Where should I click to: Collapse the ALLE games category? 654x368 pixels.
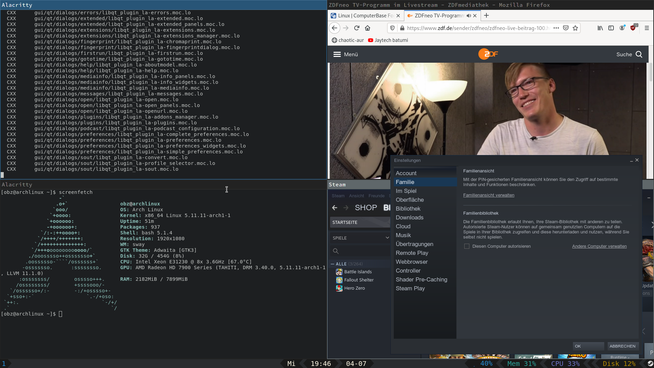pos(332,264)
